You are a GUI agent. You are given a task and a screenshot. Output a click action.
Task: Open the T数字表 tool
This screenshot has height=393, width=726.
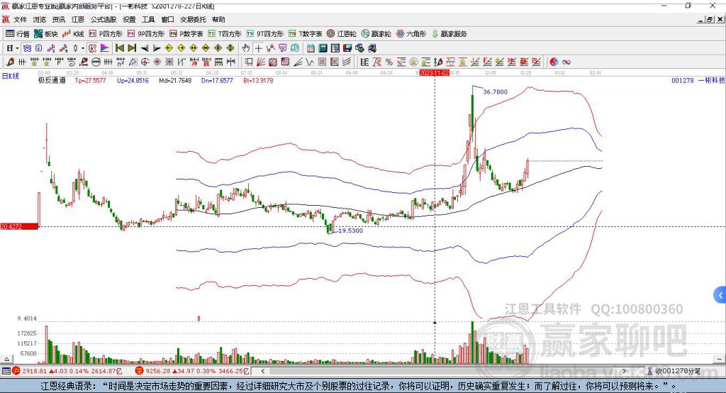tap(305, 34)
